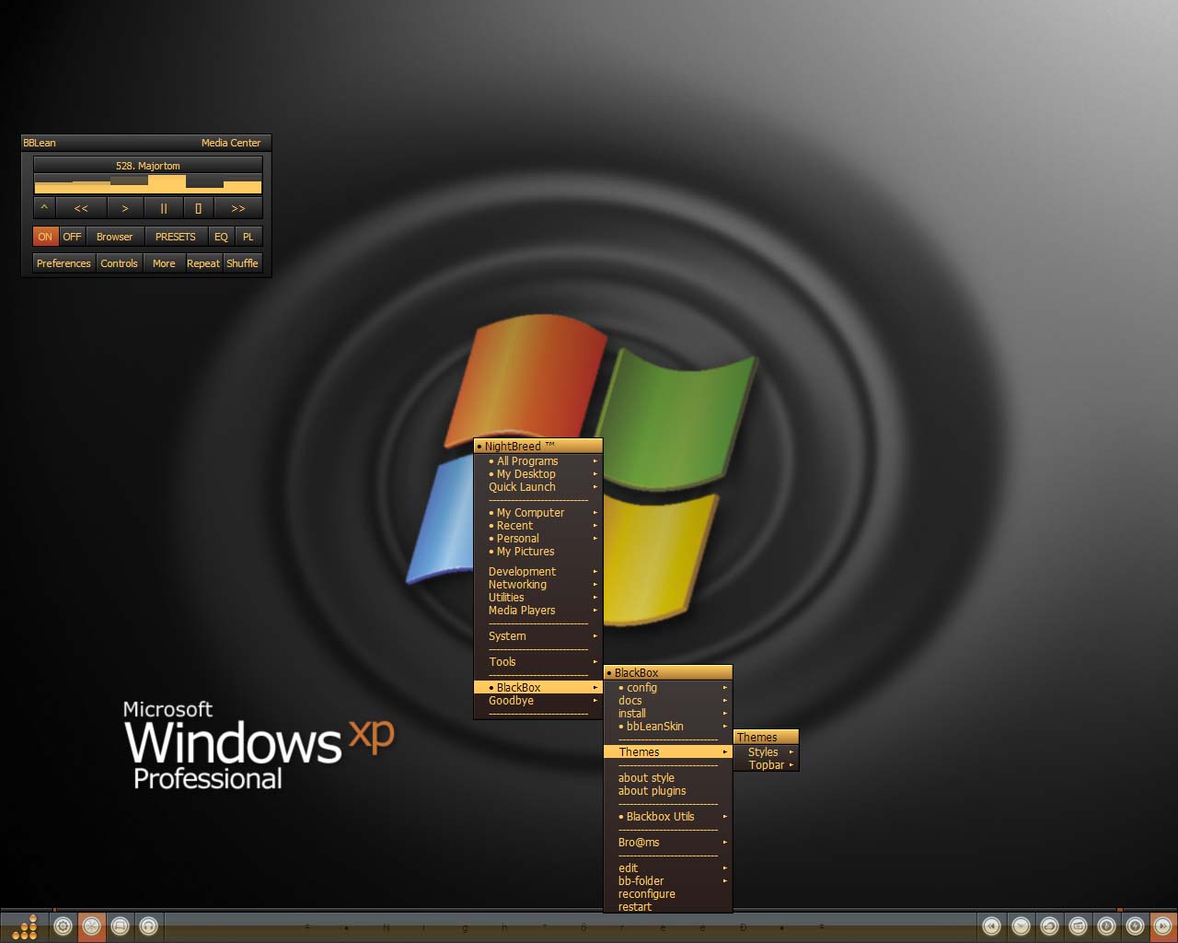This screenshot has width=1178, height=943.
Task: Switch Media Center ON
Action: (45, 237)
